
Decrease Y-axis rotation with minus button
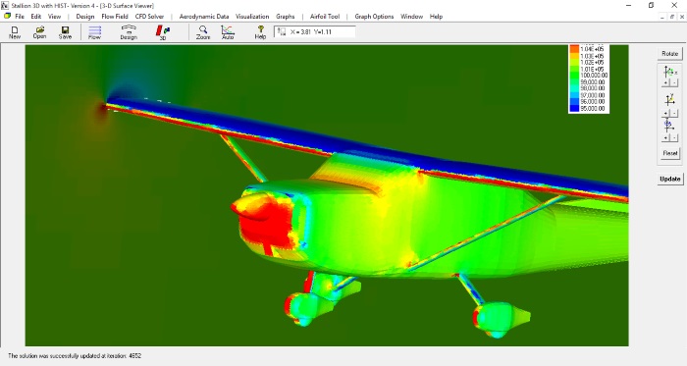tap(674, 114)
